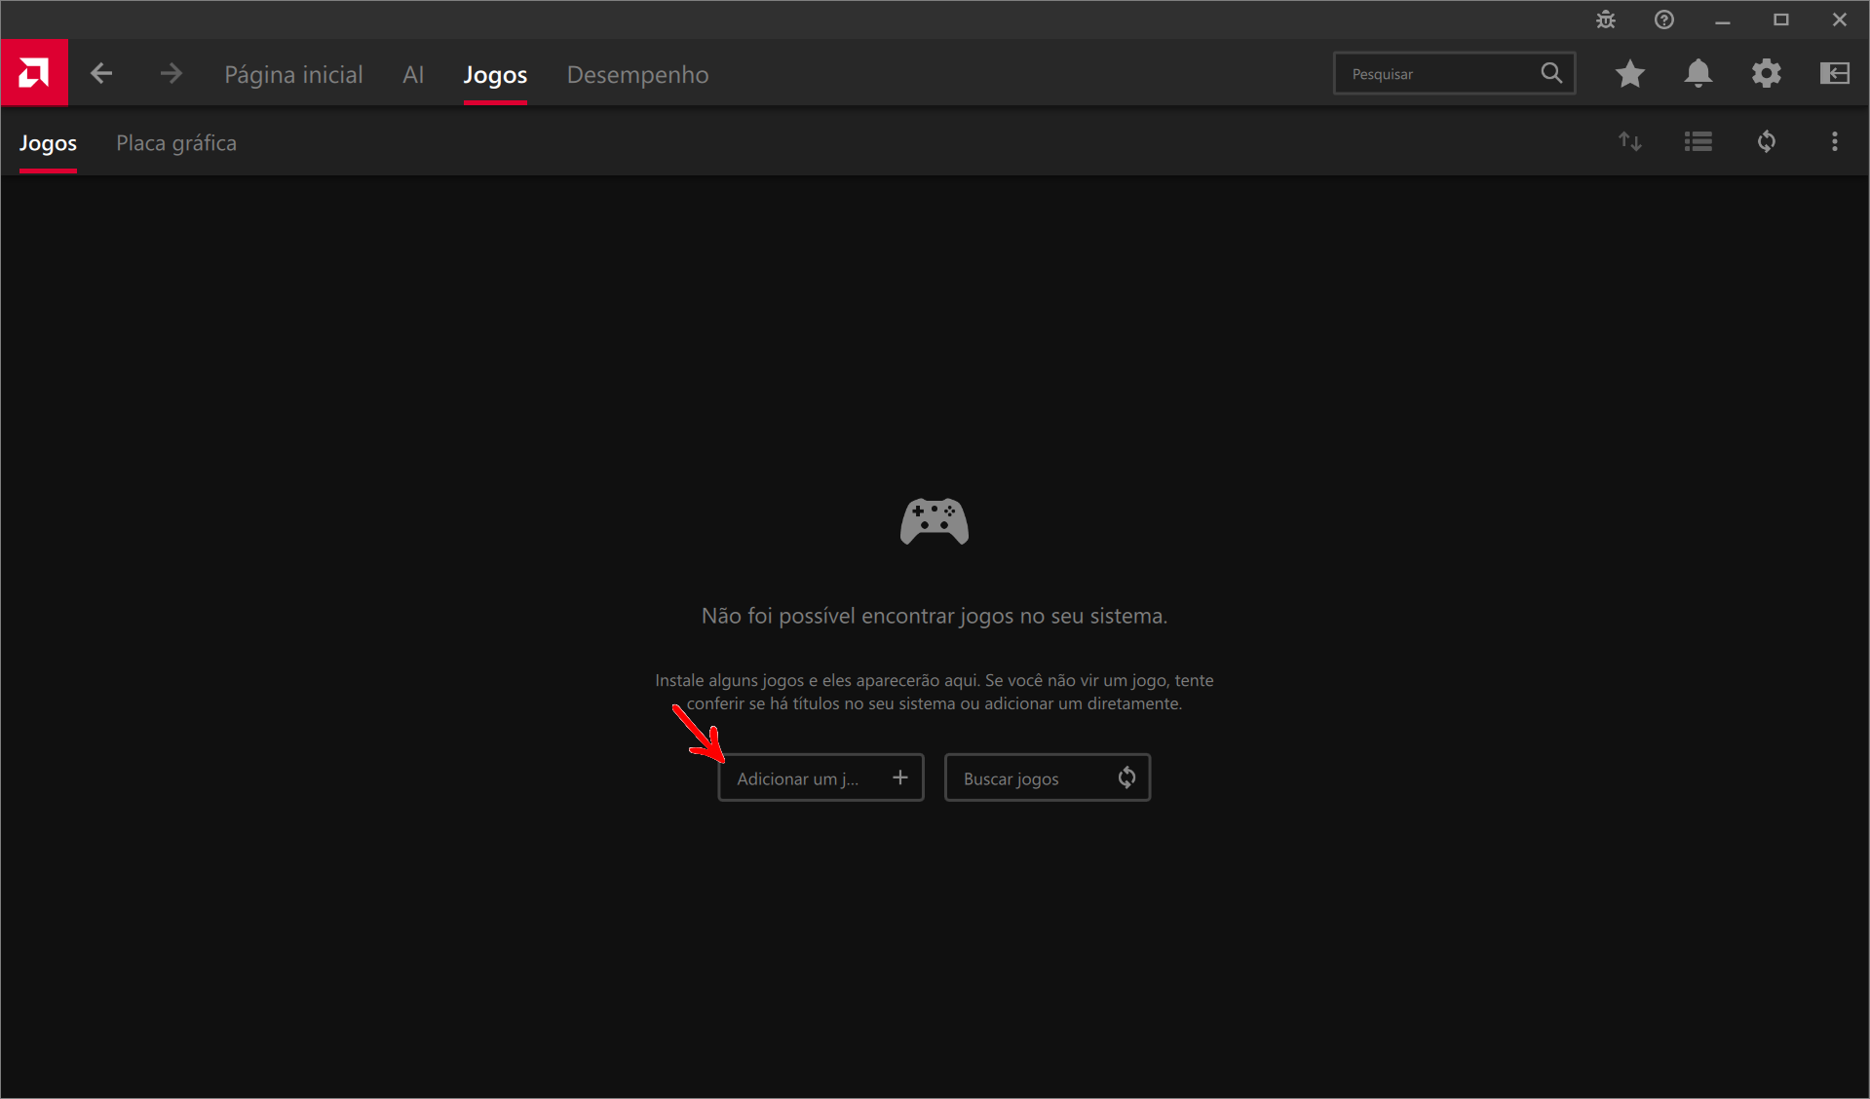
Task: Go back with the left arrow
Action: click(x=101, y=73)
